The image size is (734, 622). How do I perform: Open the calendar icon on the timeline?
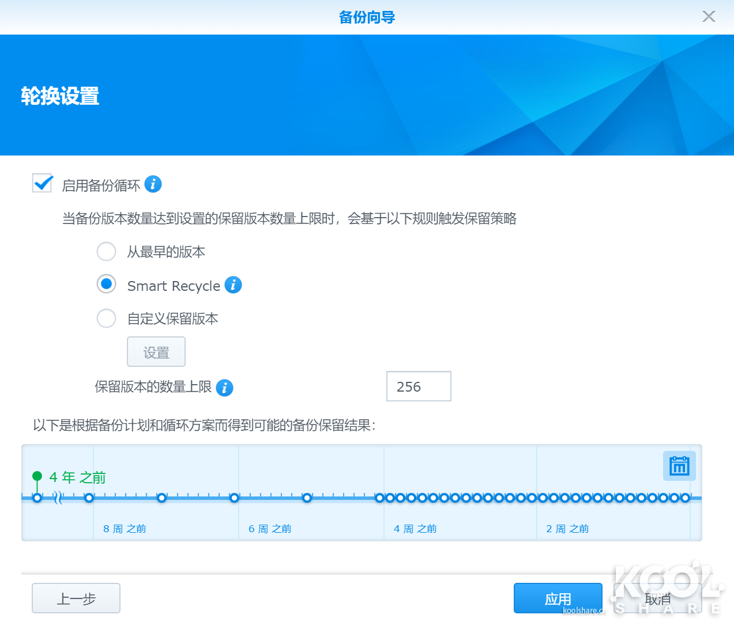point(679,466)
